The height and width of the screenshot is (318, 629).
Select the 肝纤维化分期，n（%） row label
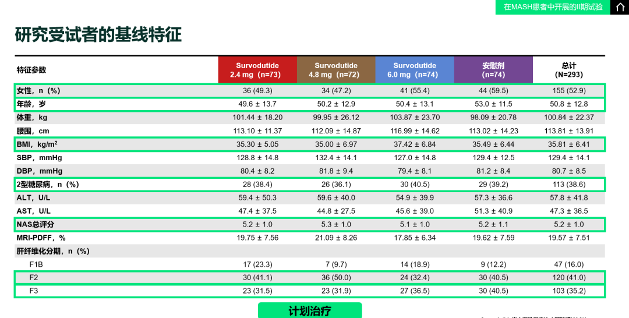pos(53,252)
